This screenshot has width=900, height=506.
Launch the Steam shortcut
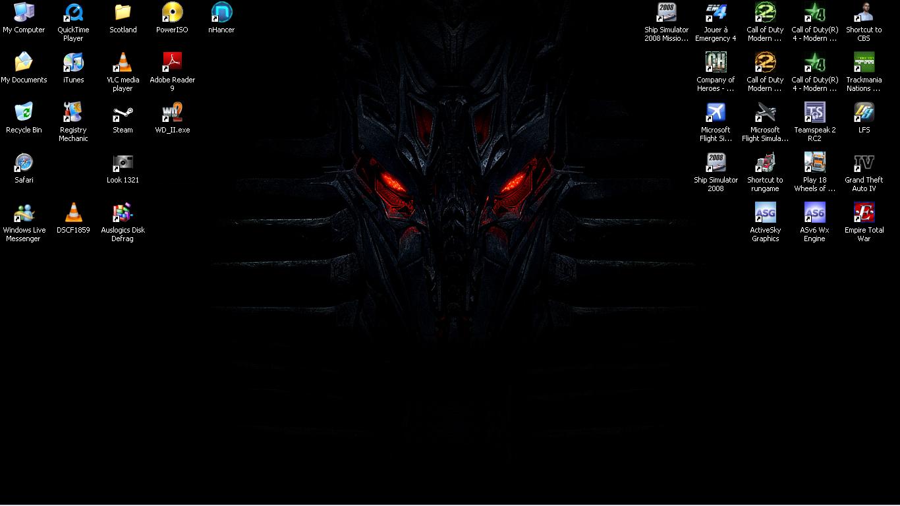pos(123,113)
